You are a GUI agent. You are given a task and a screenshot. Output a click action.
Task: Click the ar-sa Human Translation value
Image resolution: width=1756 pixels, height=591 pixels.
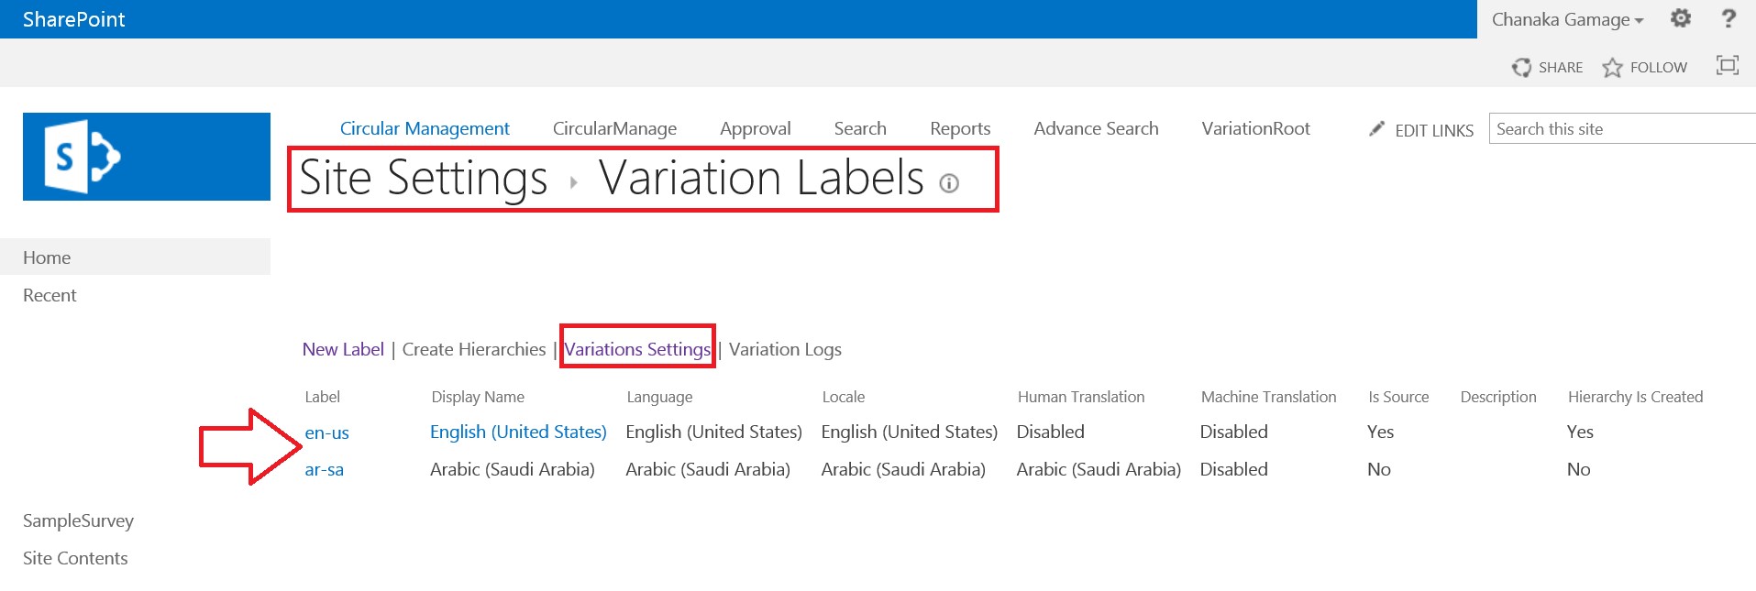[1099, 469]
